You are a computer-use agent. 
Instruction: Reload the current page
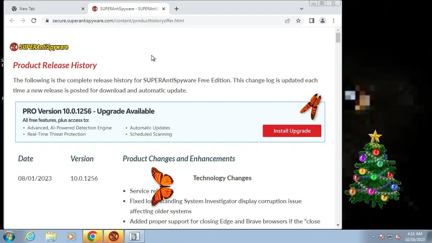tap(34, 21)
